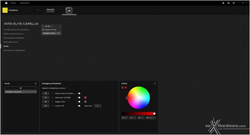Click the red LED color swatch
The height and width of the screenshot is (135, 250).
[85, 97]
